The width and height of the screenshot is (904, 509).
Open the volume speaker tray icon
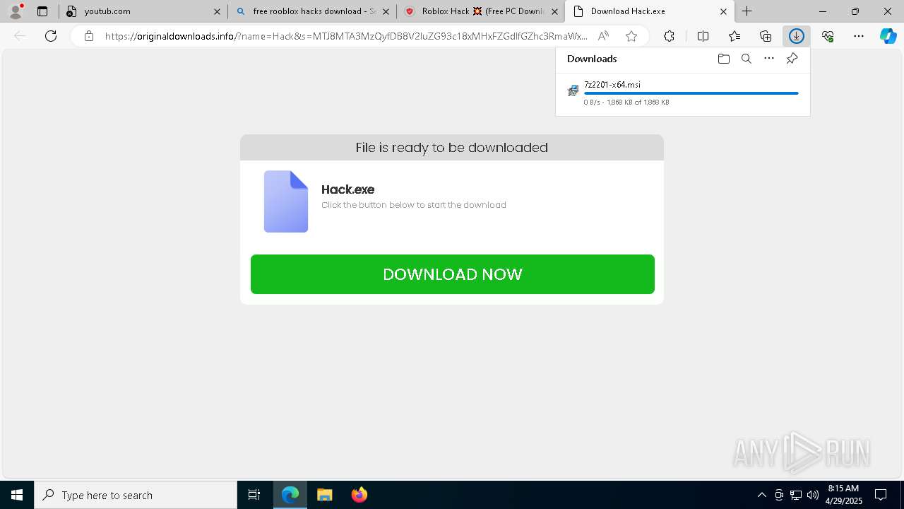click(x=812, y=495)
